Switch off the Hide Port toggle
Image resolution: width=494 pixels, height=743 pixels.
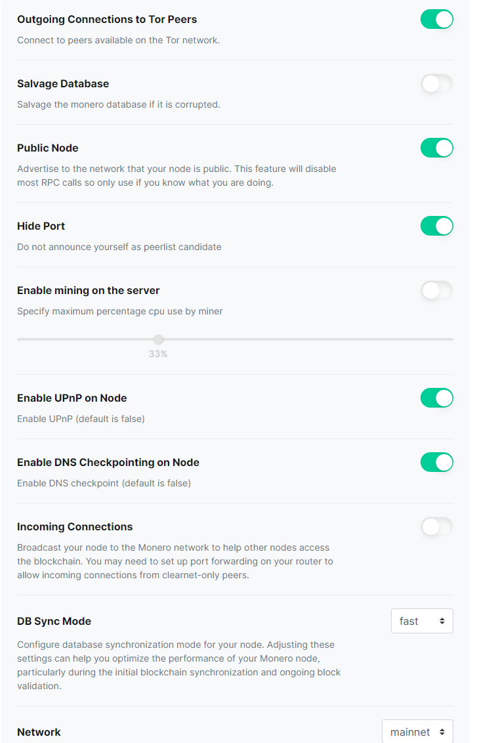(x=436, y=226)
